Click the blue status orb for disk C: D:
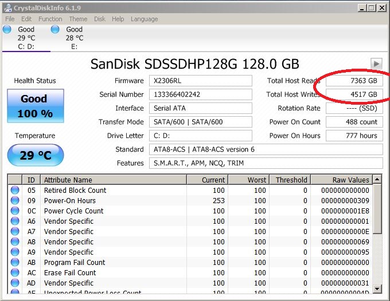The width and height of the screenshot is (390, 301). [7, 29]
